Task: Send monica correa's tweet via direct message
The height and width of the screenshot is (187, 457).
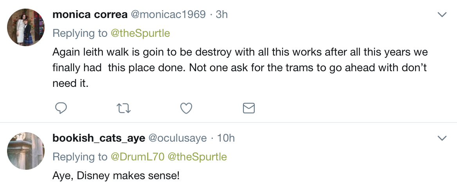Action: click(x=248, y=108)
